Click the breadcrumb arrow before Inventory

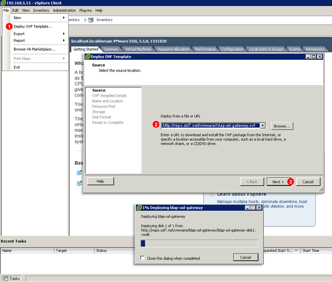[x=85, y=20]
